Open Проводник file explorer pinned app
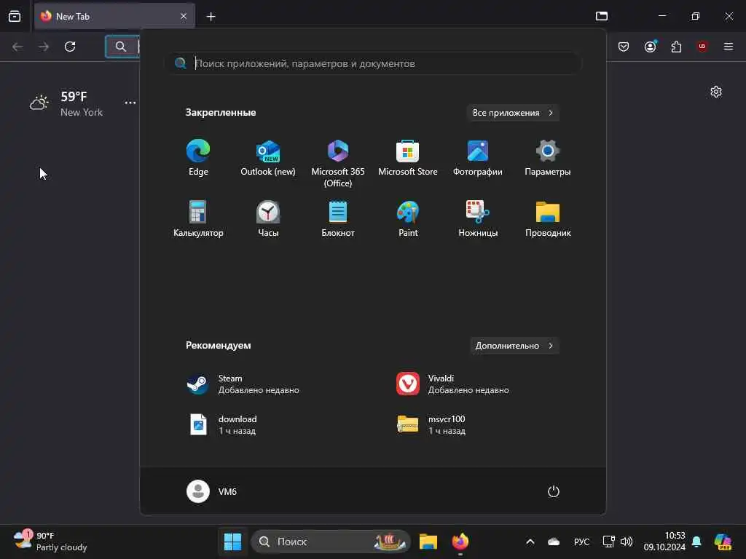The image size is (746, 559). [x=548, y=218]
